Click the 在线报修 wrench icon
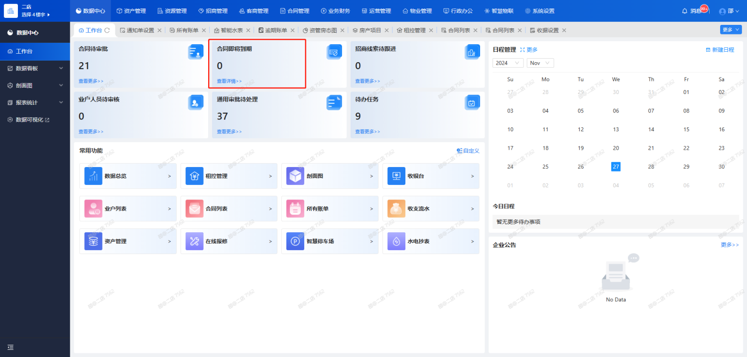The height and width of the screenshot is (357, 747). click(194, 241)
